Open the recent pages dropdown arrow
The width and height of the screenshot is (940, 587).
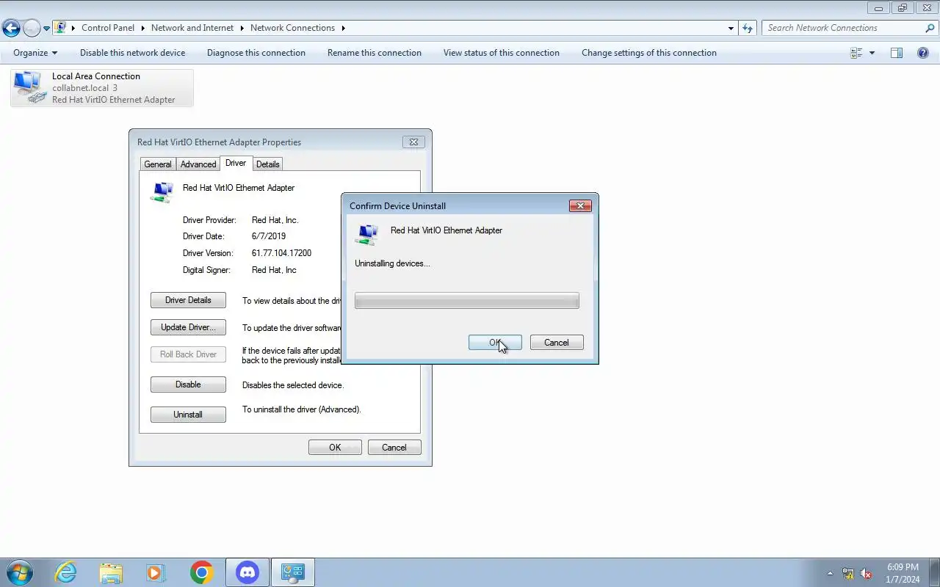46,29
